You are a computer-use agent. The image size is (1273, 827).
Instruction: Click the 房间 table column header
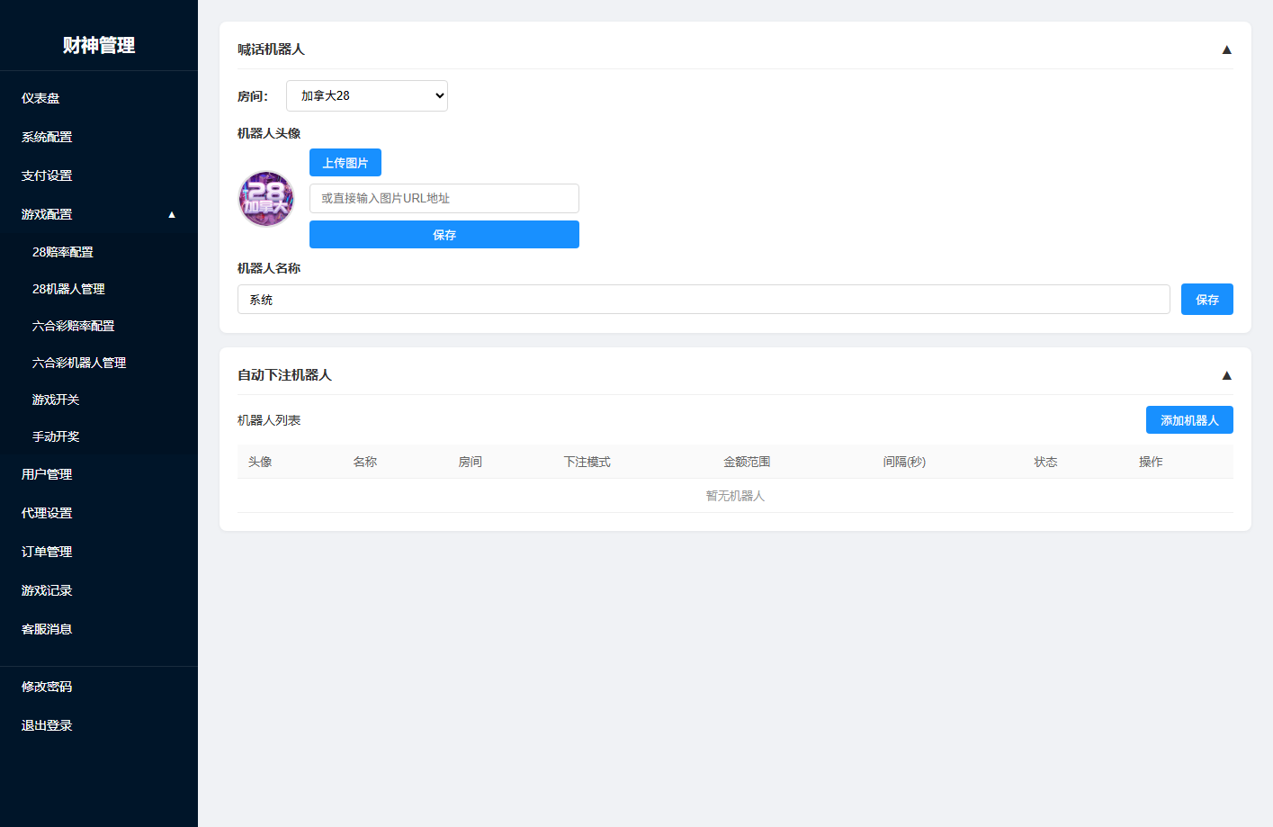tap(471, 462)
